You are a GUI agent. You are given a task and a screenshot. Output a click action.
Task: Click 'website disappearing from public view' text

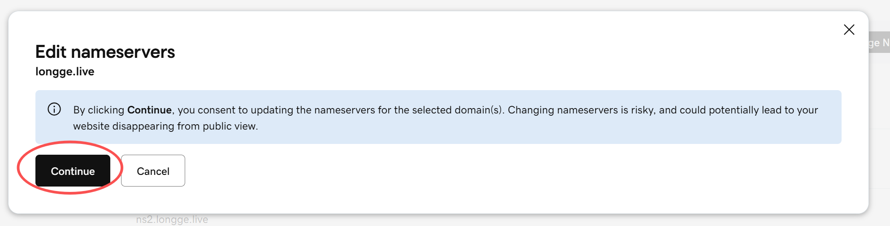[165, 126]
